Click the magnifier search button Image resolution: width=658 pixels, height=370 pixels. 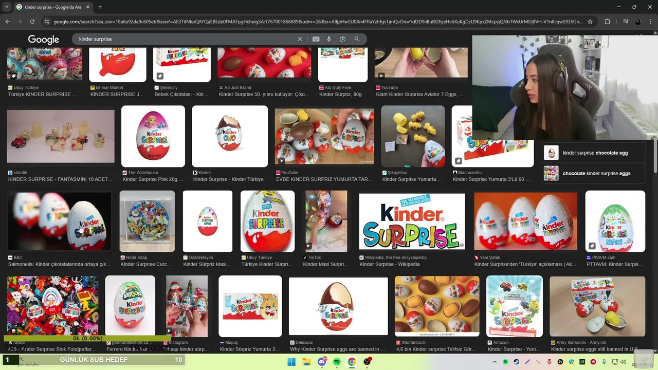pos(357,39)
